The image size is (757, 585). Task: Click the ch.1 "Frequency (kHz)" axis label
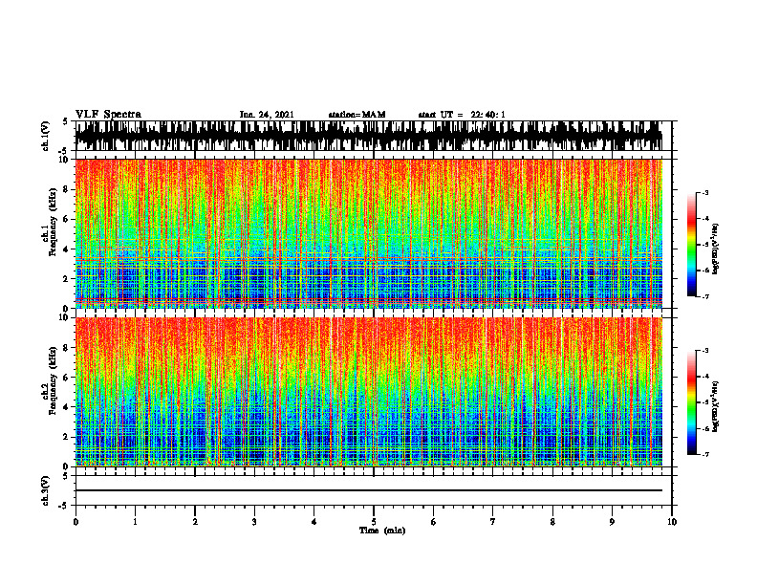tap(54, 222)
